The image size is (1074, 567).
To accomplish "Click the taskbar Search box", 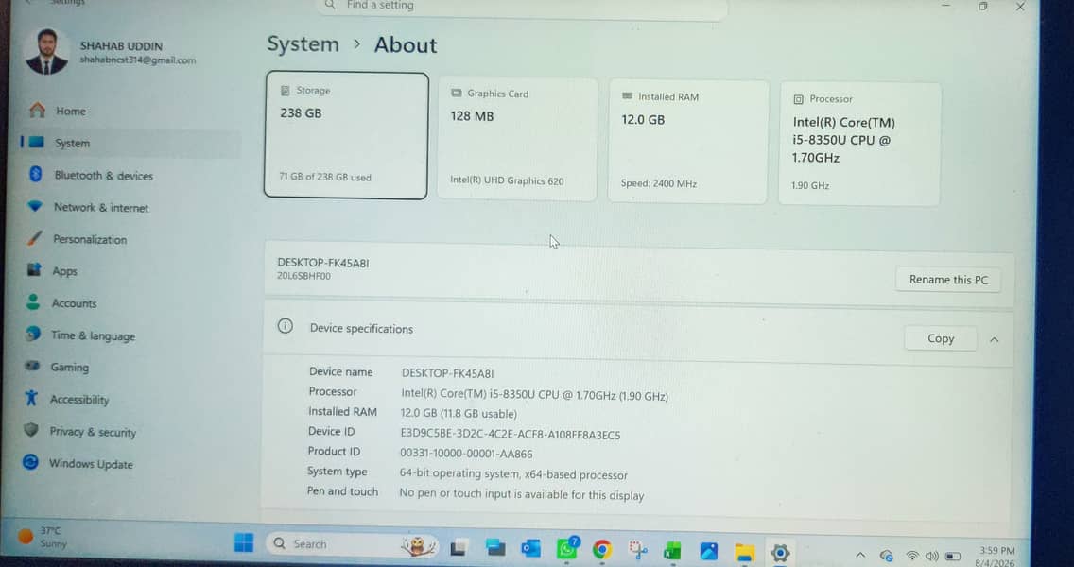I will (x=352, y=544).
